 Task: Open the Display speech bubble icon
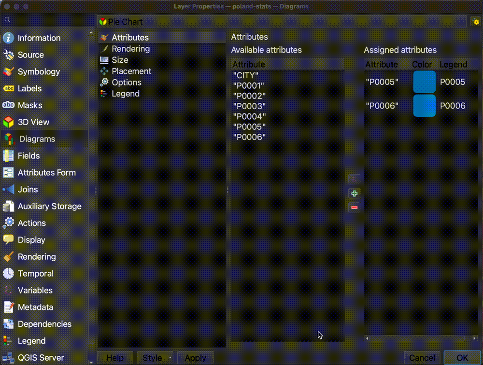tap(8, 240)
